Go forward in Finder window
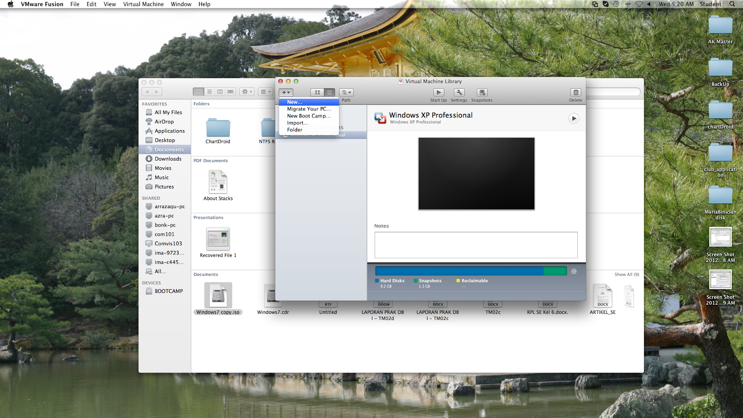This screenshot has width=743, height=418. coord(157,92)
